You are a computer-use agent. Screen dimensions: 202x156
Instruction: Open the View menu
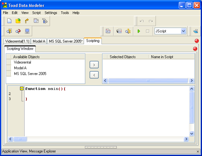[x=25, y=13]
